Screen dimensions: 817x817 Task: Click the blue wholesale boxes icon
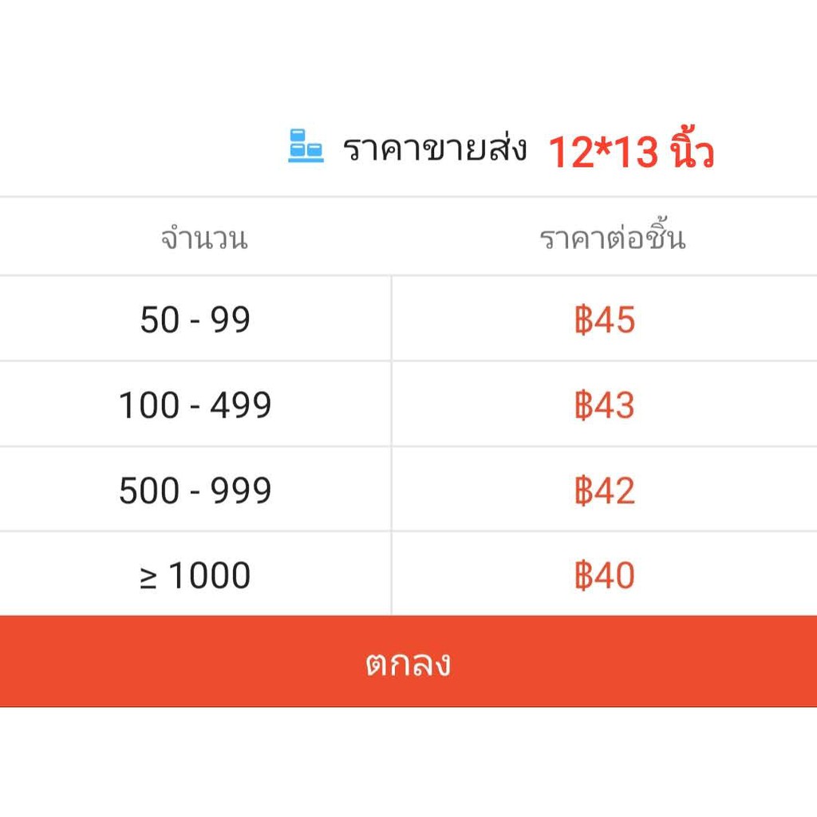click(x=306, y=146)
